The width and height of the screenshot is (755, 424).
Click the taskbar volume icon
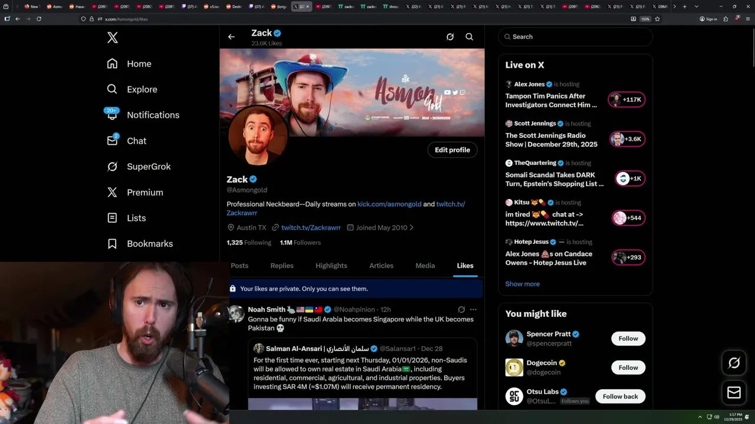[x=717, y=417]
